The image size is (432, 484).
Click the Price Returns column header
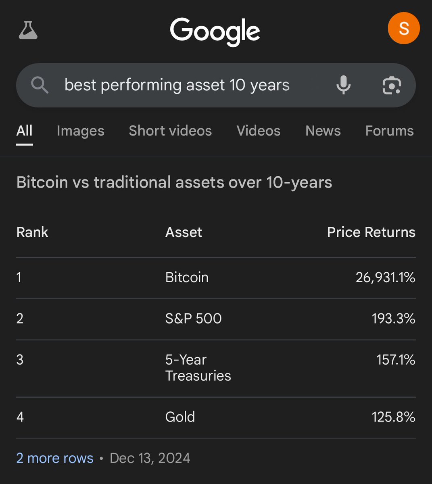371,232
